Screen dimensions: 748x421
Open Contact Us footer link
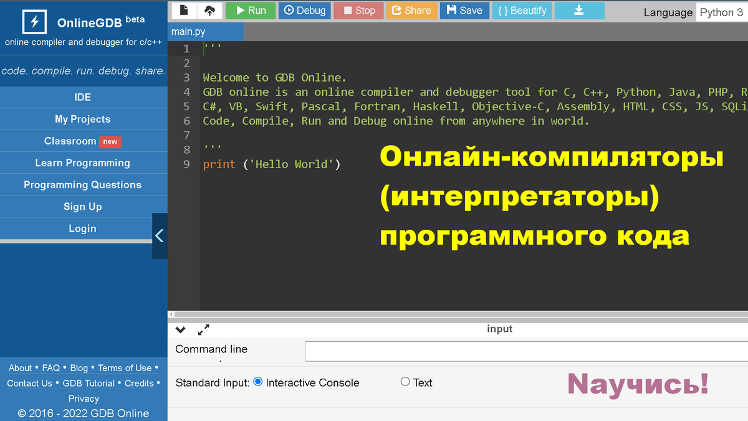[30, 383]
